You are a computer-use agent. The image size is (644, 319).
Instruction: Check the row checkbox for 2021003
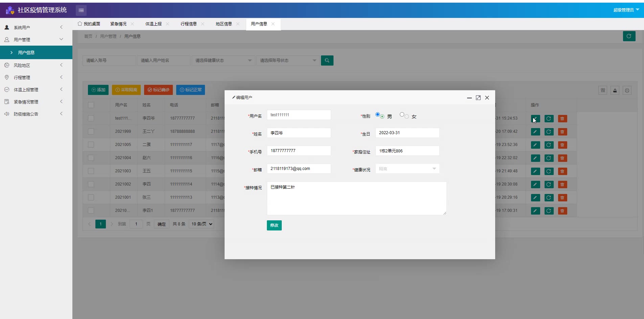point(91,171)
